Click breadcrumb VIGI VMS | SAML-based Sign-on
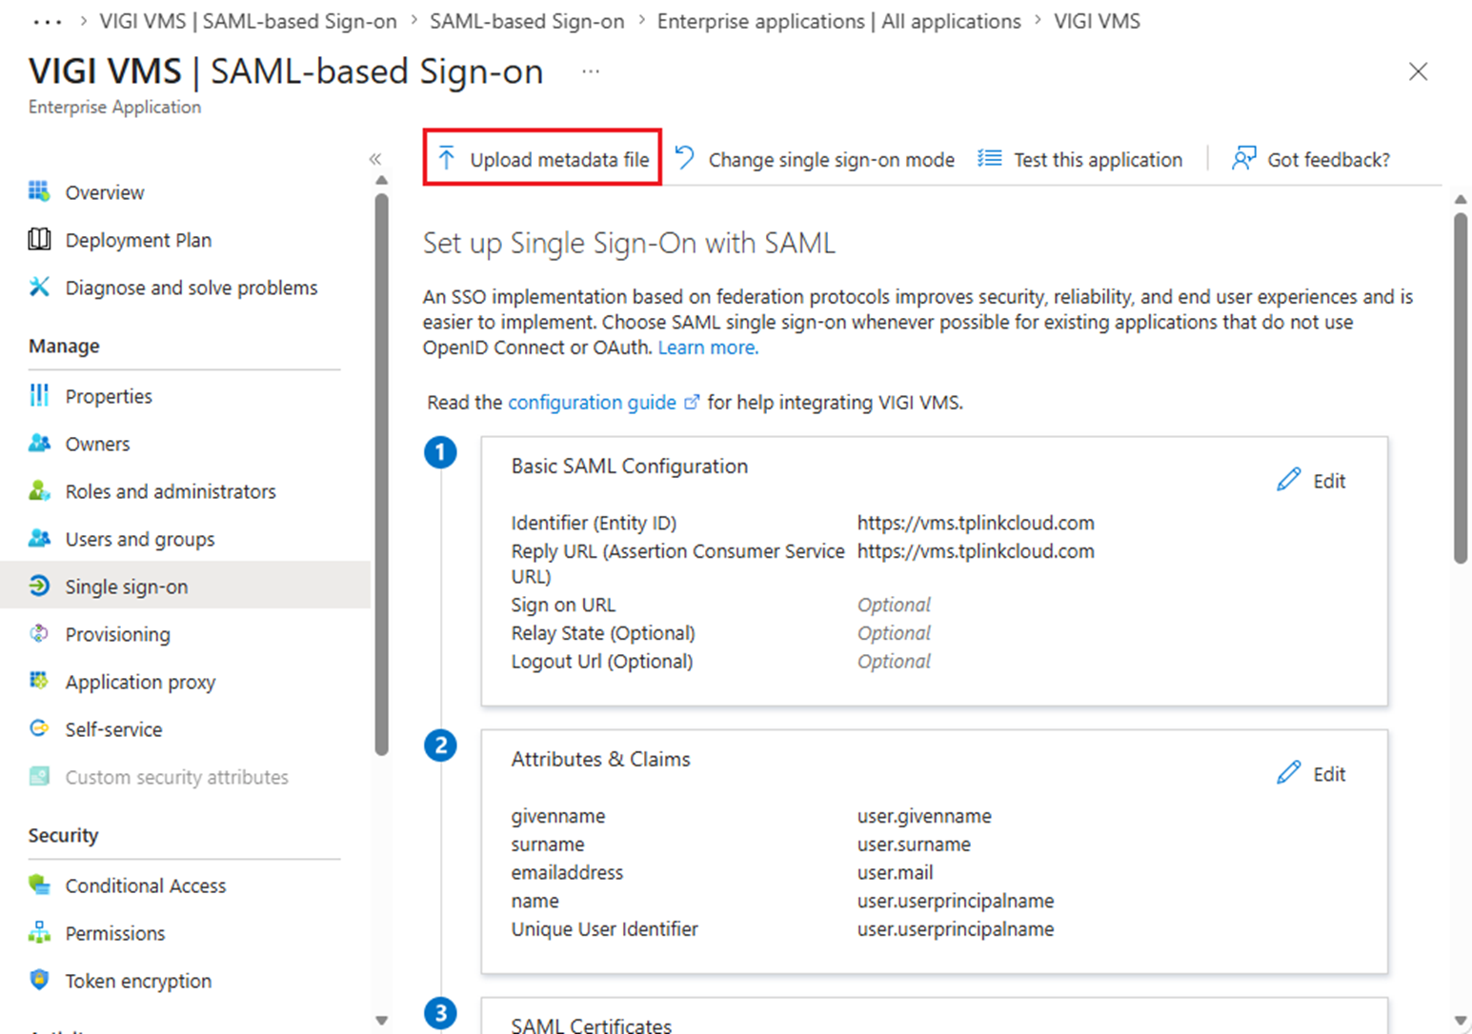Screen dimensions: 1472x1034 coord(248,21)
